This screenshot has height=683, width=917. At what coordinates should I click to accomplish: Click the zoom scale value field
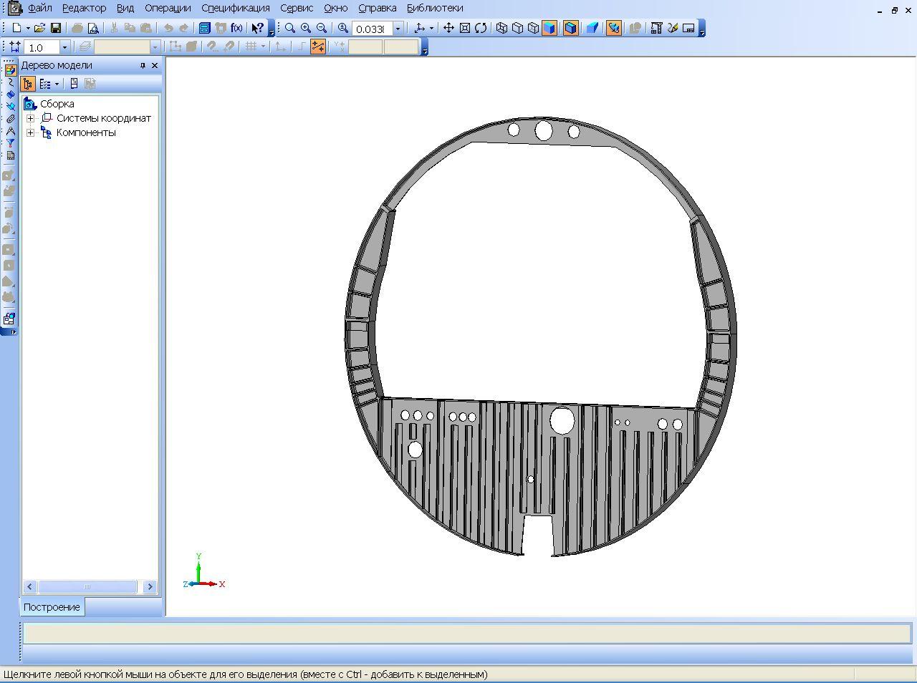point(371,29)
